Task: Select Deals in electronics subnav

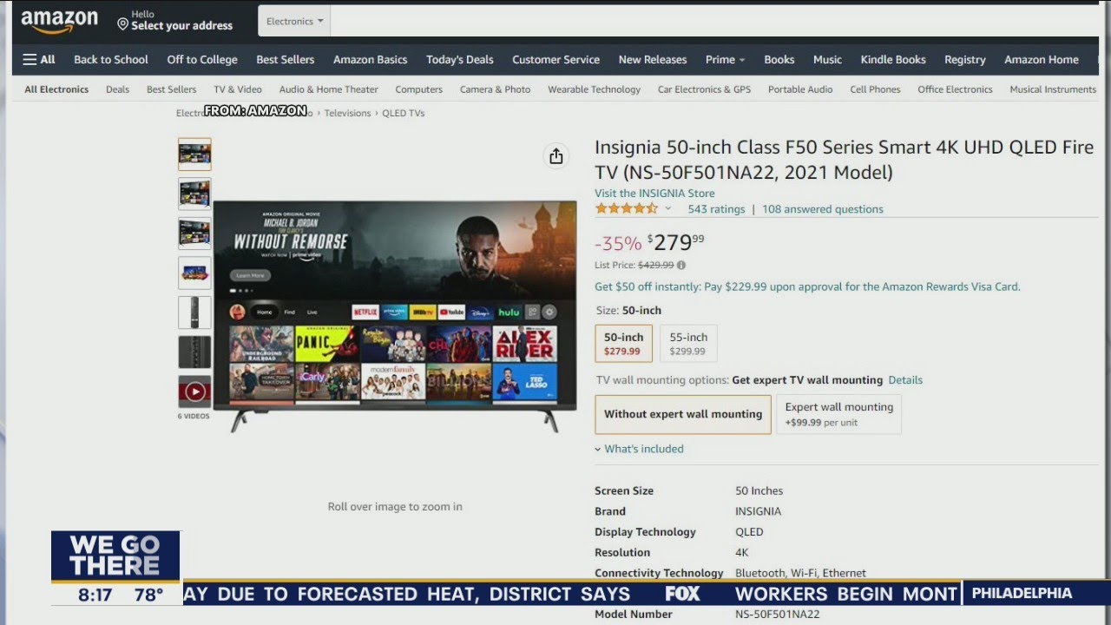Action: [117, 89]
